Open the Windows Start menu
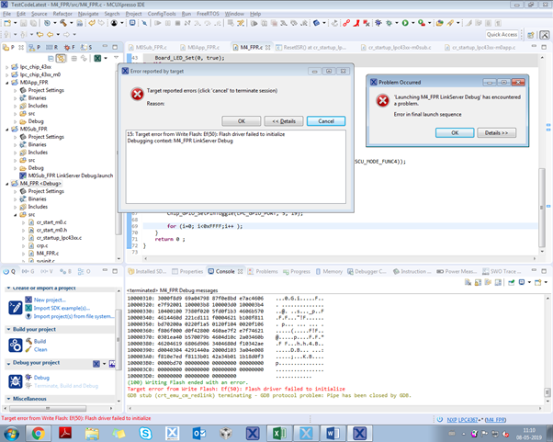 [11, 434]
